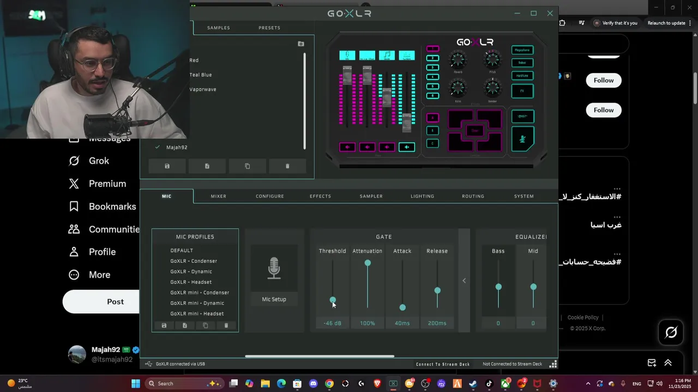The width and height of the screenshot is (698, 392).
Task: Click Relaunch to update in the browser
Action: click(666, 23)
